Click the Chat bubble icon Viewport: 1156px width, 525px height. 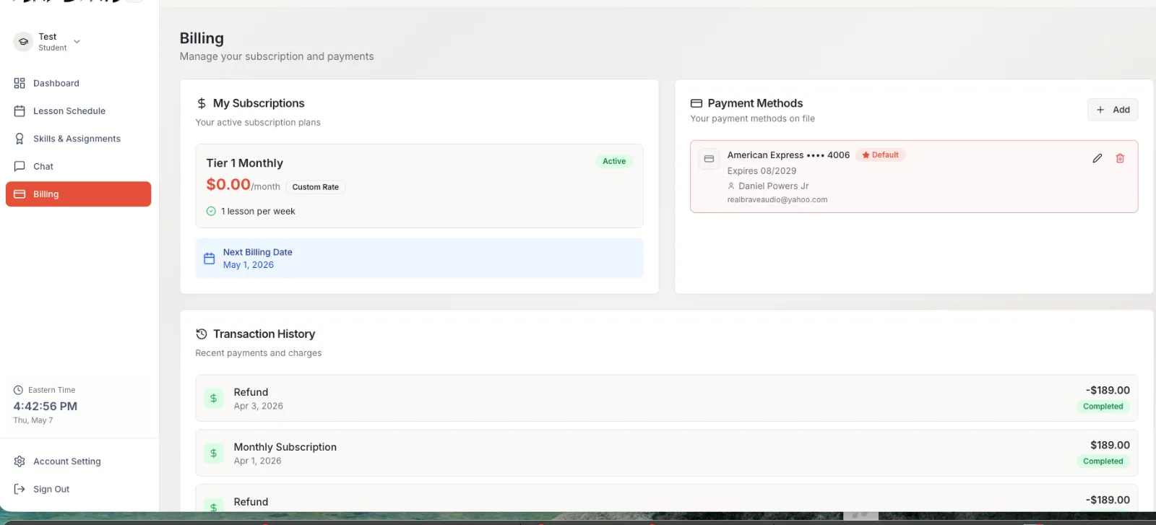[x=20, y=166]
